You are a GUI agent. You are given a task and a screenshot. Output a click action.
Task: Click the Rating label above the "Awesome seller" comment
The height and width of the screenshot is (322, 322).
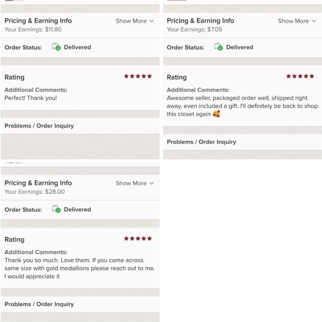coord(176,77)
